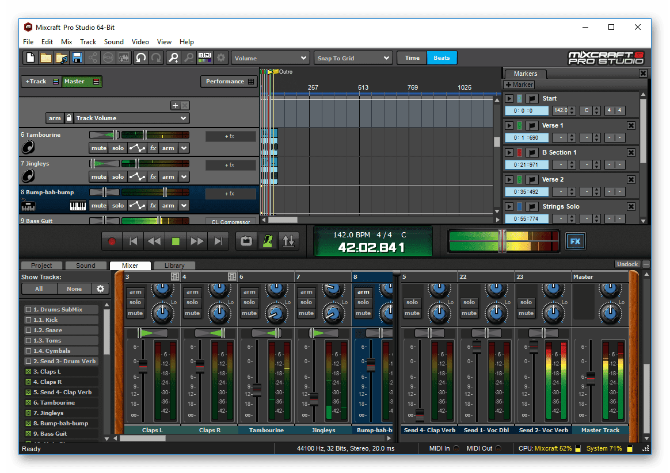
Task: Click the green stop button
Action: coord(176,241)
